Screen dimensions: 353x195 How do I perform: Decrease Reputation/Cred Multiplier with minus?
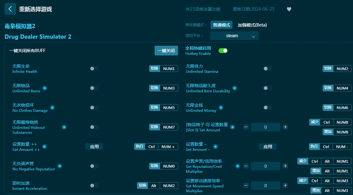pyautogui.click(x=246, y=166)
